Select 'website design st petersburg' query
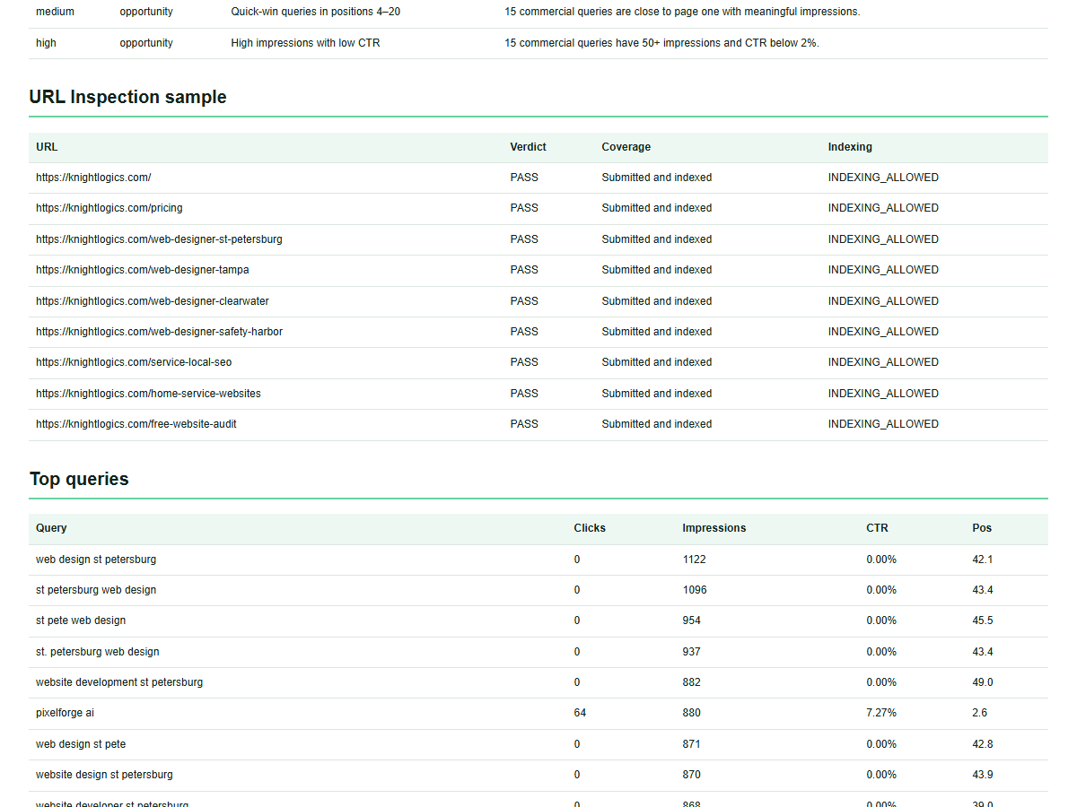 104,775
